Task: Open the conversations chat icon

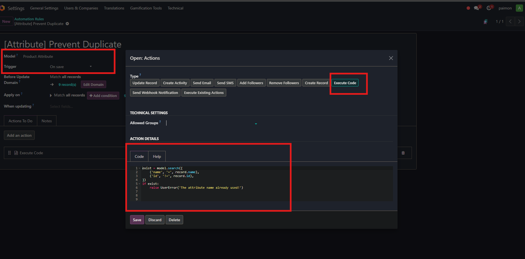Action: tap(477, 8)
